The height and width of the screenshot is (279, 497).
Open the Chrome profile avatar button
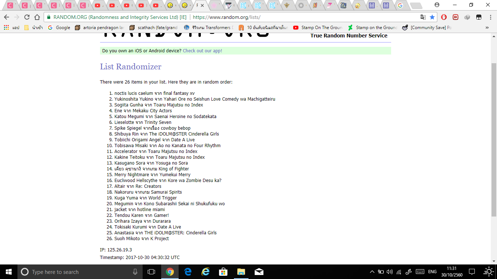[437, 5]
